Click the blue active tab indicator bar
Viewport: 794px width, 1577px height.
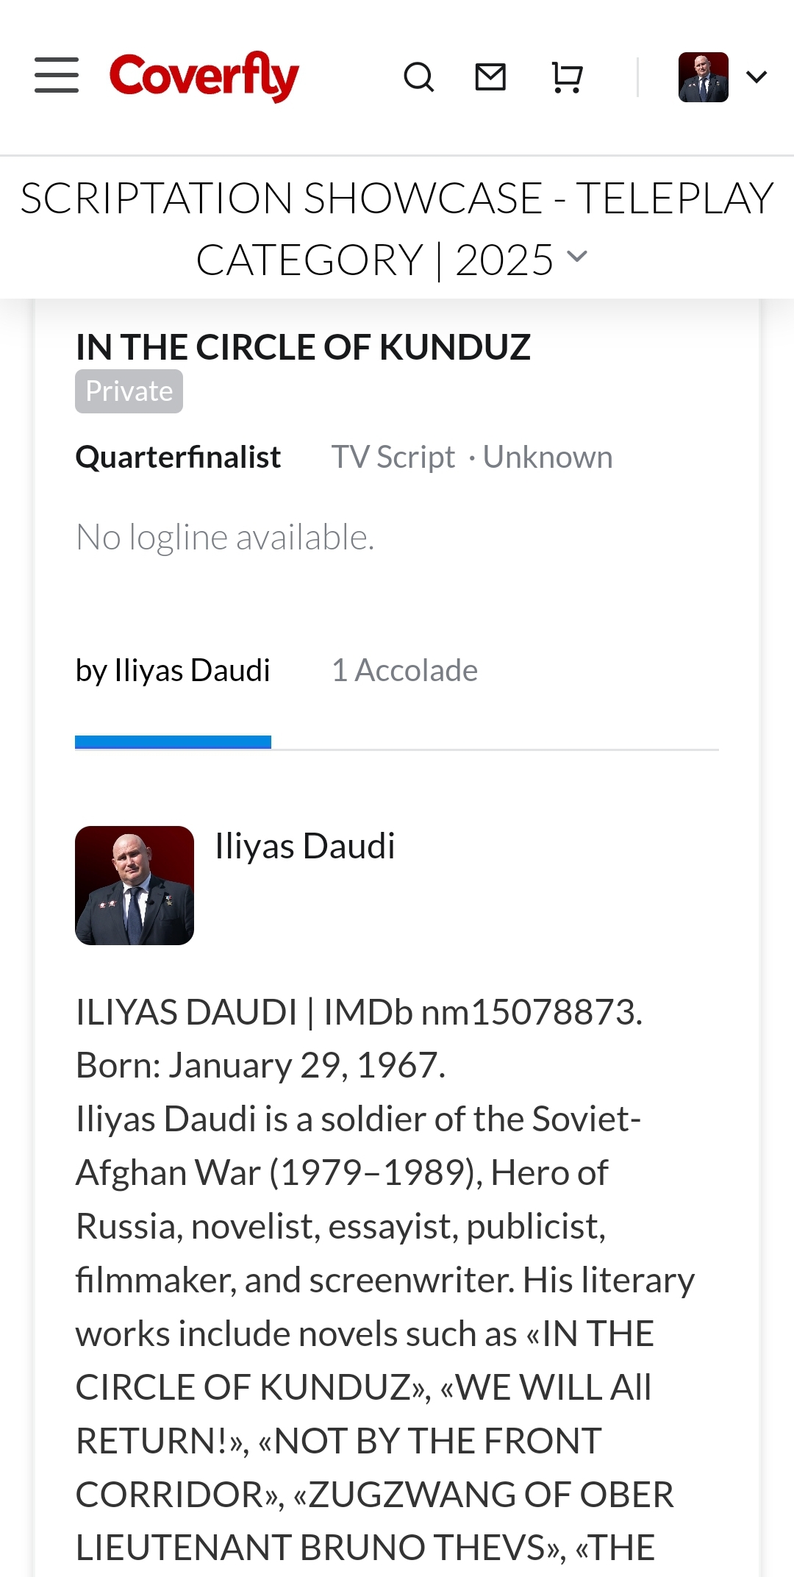173,742
